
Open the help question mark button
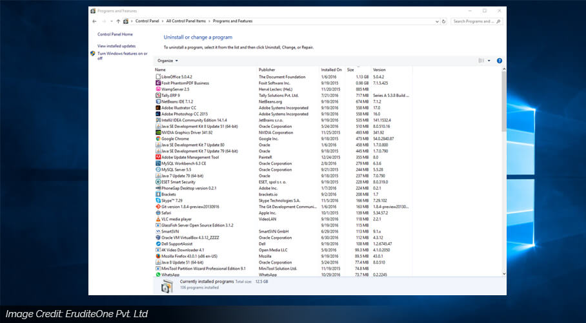click(x=500, y=61)
